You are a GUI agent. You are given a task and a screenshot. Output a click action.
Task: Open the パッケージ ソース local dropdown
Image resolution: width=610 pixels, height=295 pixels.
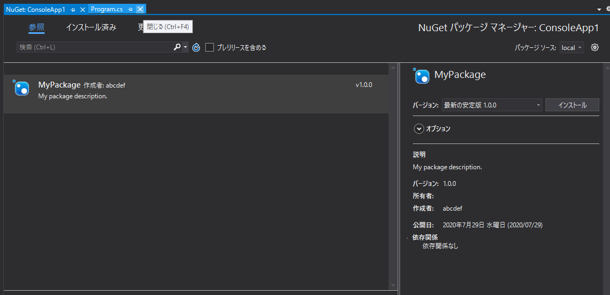[x=571, y=47]
